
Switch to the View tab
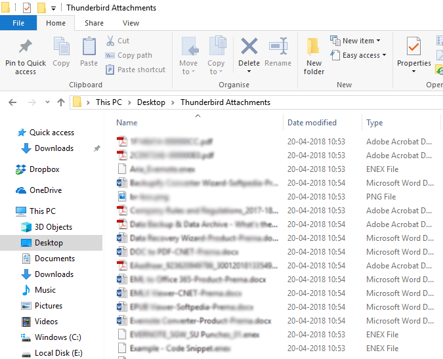131,23
